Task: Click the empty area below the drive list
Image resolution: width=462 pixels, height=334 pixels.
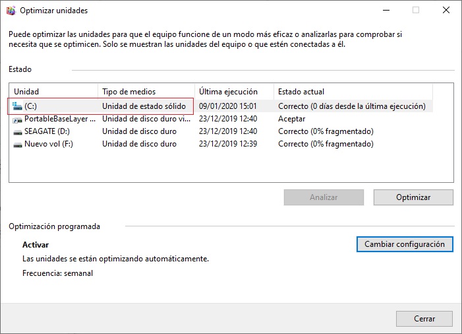Action: pos(231,166)
